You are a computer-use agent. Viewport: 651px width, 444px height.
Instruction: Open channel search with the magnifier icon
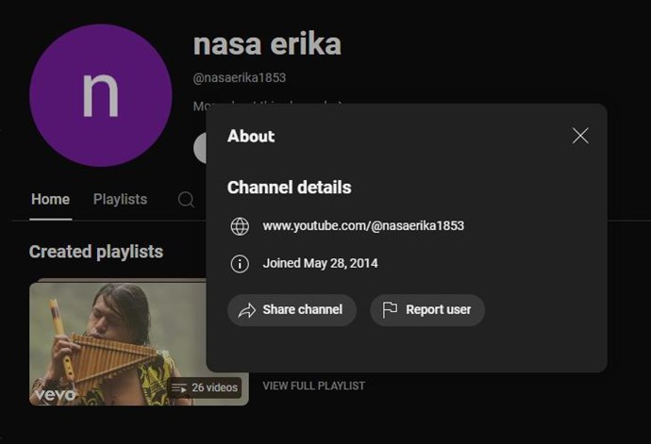[x=186, y=200]
